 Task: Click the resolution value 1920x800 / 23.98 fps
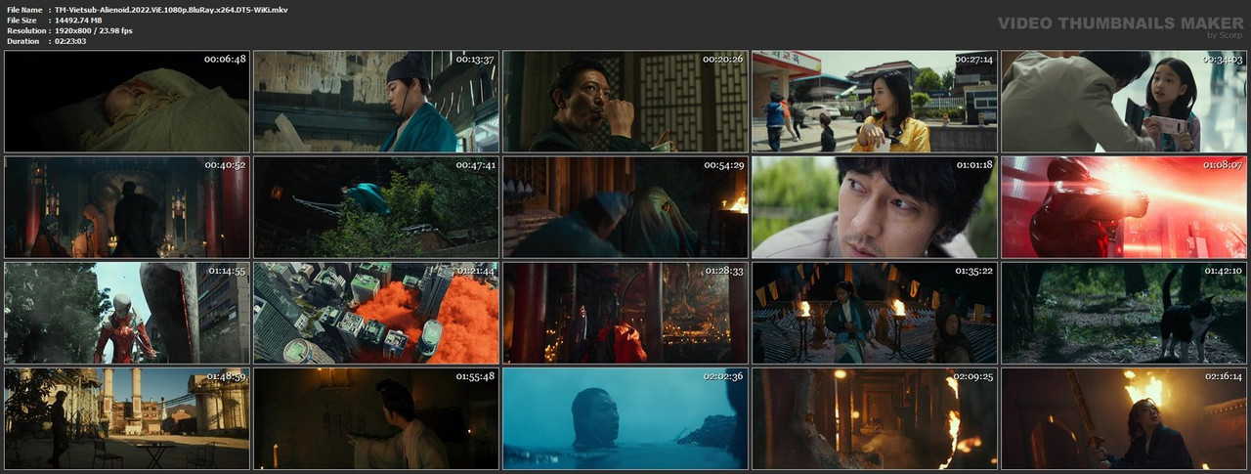point(94,30)
